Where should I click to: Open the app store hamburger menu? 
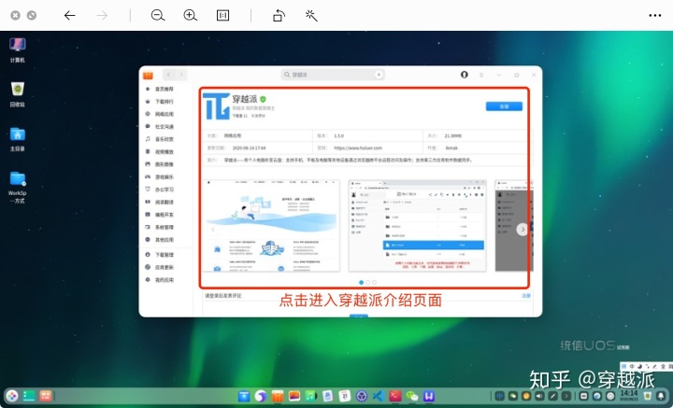(481, 75)
